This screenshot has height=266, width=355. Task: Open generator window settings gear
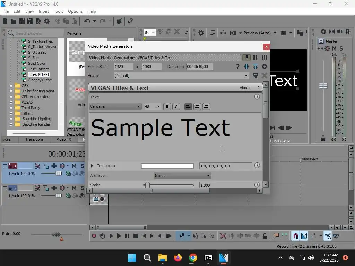pyautogui.click(x=264, y=66)
